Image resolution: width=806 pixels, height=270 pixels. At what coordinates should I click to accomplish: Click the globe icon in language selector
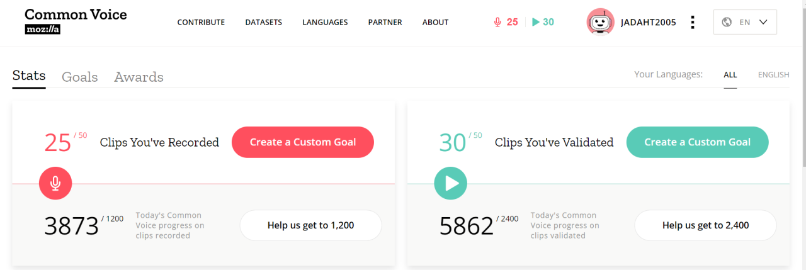pyautogui.click(x=727, y=22)
